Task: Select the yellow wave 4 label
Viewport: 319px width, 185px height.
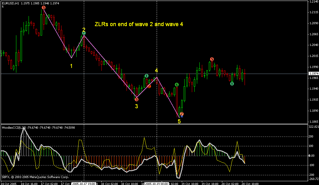Action: pyautogui.click(x=156, y=70)
